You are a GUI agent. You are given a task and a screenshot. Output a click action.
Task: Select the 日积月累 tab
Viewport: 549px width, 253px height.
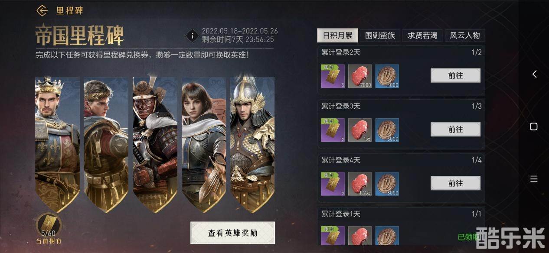tap(337, 36)
